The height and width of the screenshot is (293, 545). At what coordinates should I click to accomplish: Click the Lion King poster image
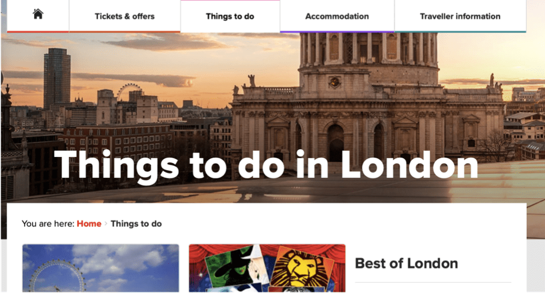pyautogui.click(x=301, y=268)
